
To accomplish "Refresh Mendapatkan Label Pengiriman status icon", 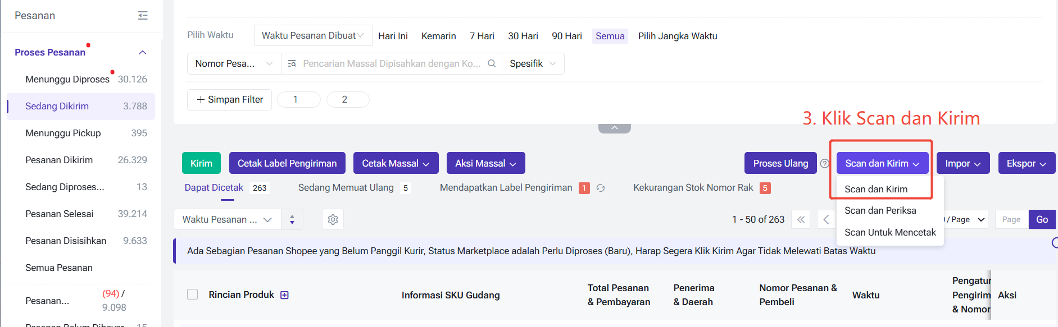I will coord(600,188).
